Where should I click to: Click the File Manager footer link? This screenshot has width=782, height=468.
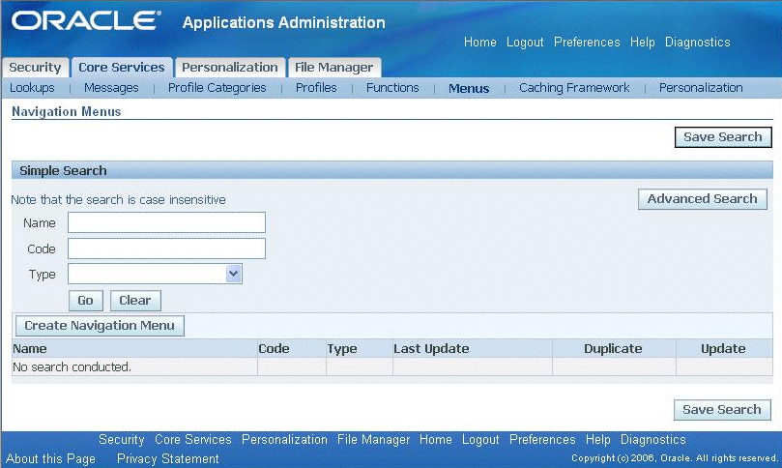pyautogui.click(x=373, y=440)
